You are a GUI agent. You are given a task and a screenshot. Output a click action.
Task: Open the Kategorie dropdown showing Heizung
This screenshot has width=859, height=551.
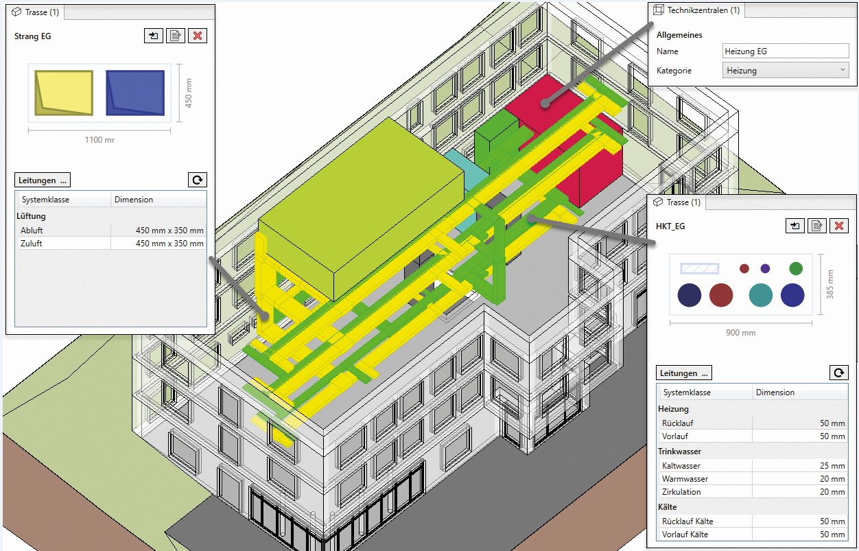coord(786,70)
